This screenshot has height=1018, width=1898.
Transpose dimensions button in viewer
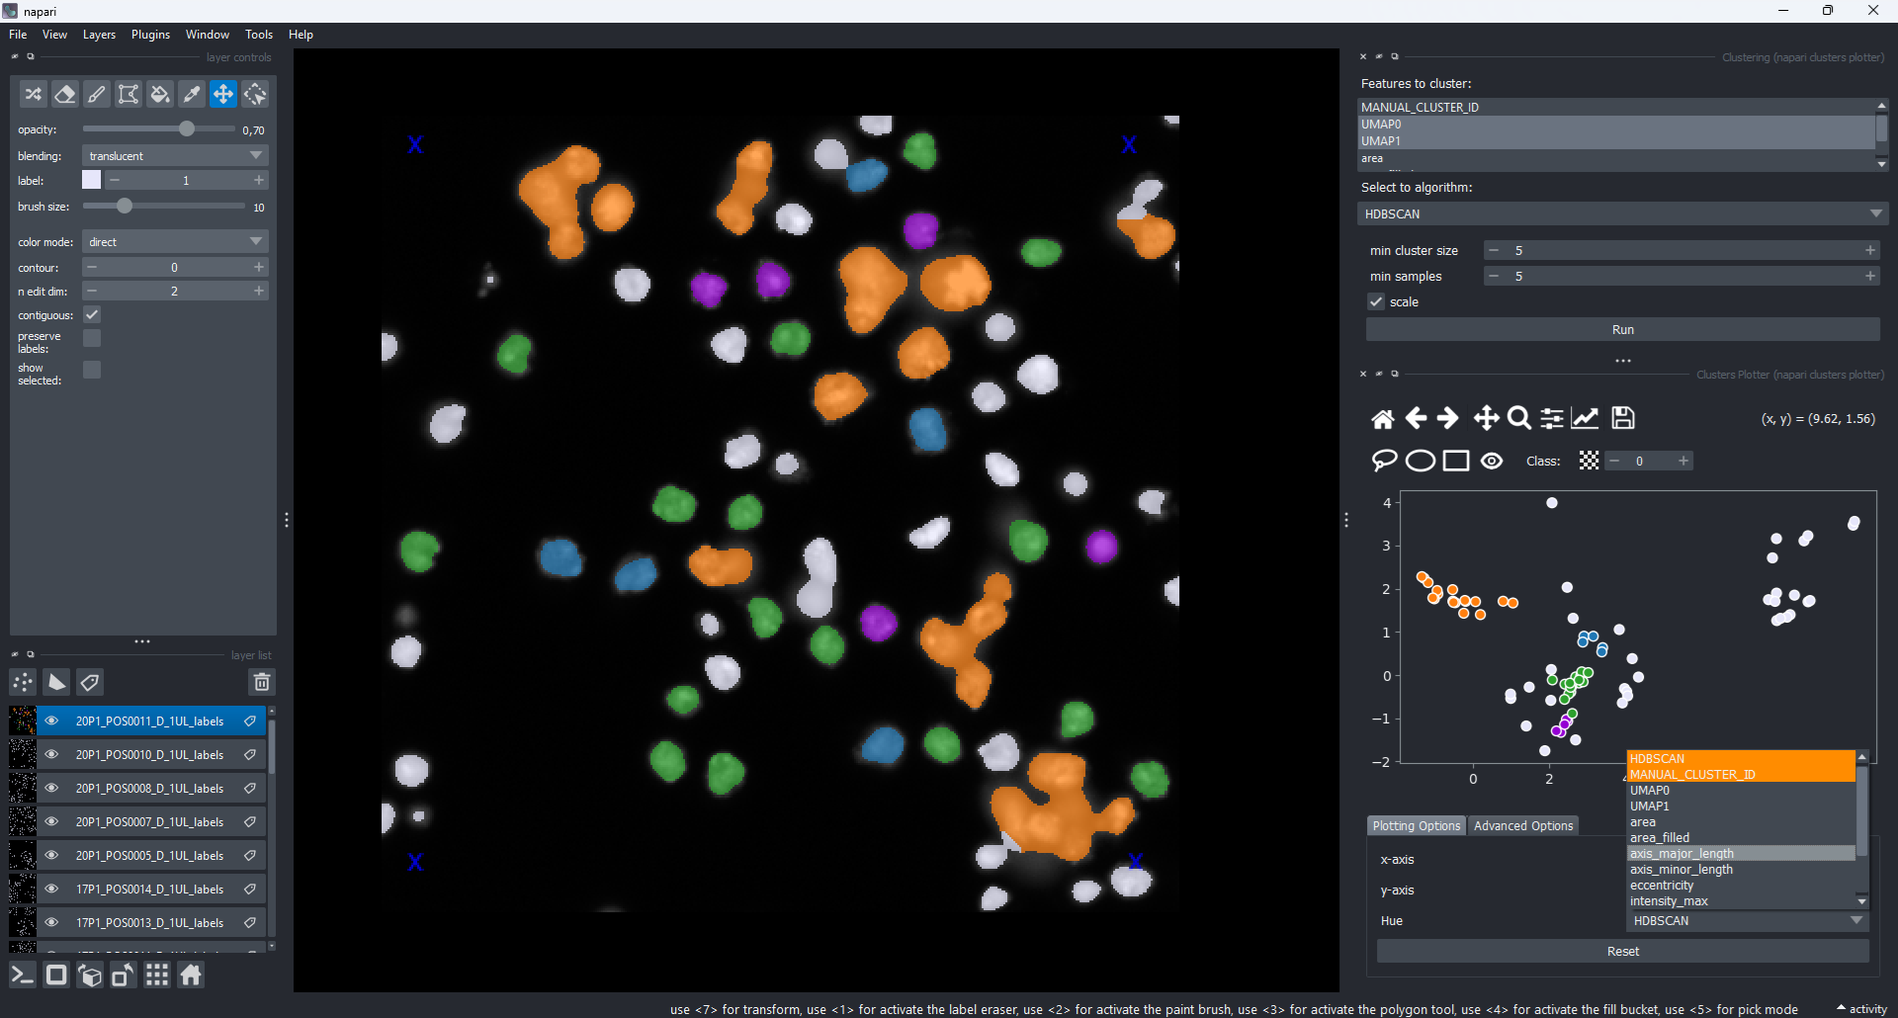click(x=124, y=976)
